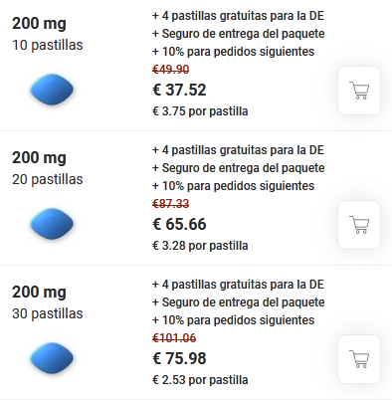Screen dimensions: 392x400
Task: Click the struck-through €101.06 original price
Action: click(174, 338)
